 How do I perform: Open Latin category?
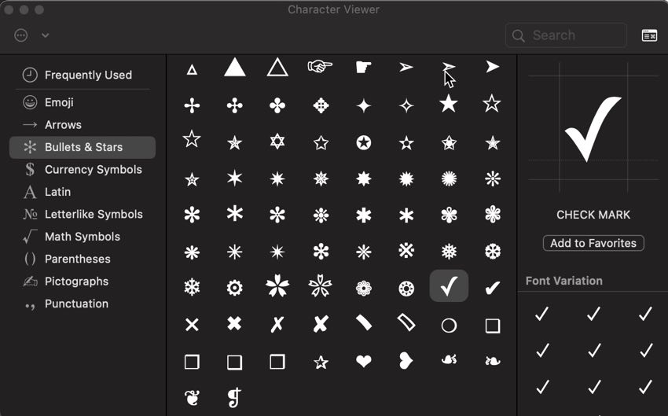[83, 192]
